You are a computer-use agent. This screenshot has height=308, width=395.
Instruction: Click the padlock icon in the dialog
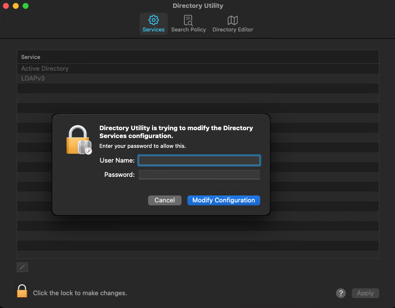click(x=79, y=140)
